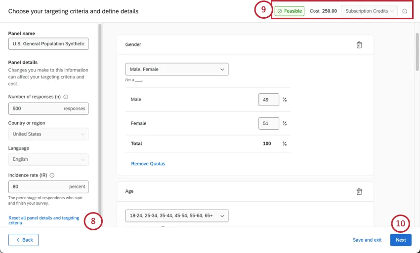Click the Remove Quotas link
The image size is (420, 253).
tap(148, 164)
